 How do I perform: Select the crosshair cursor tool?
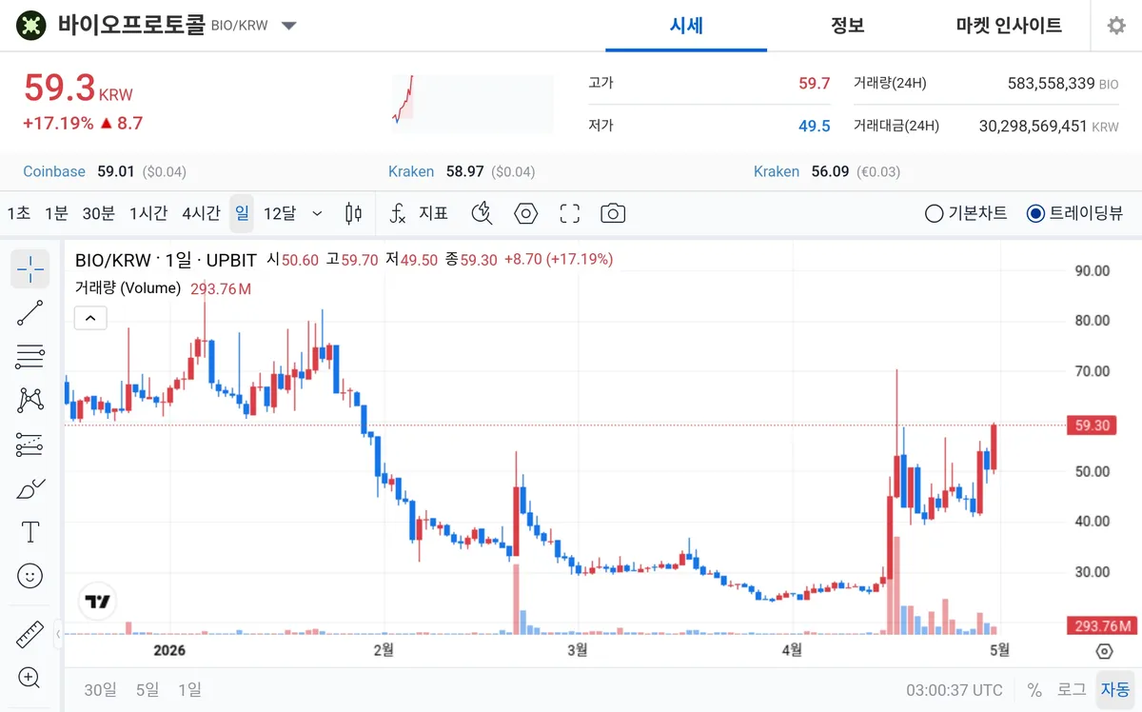click(30, 269)
